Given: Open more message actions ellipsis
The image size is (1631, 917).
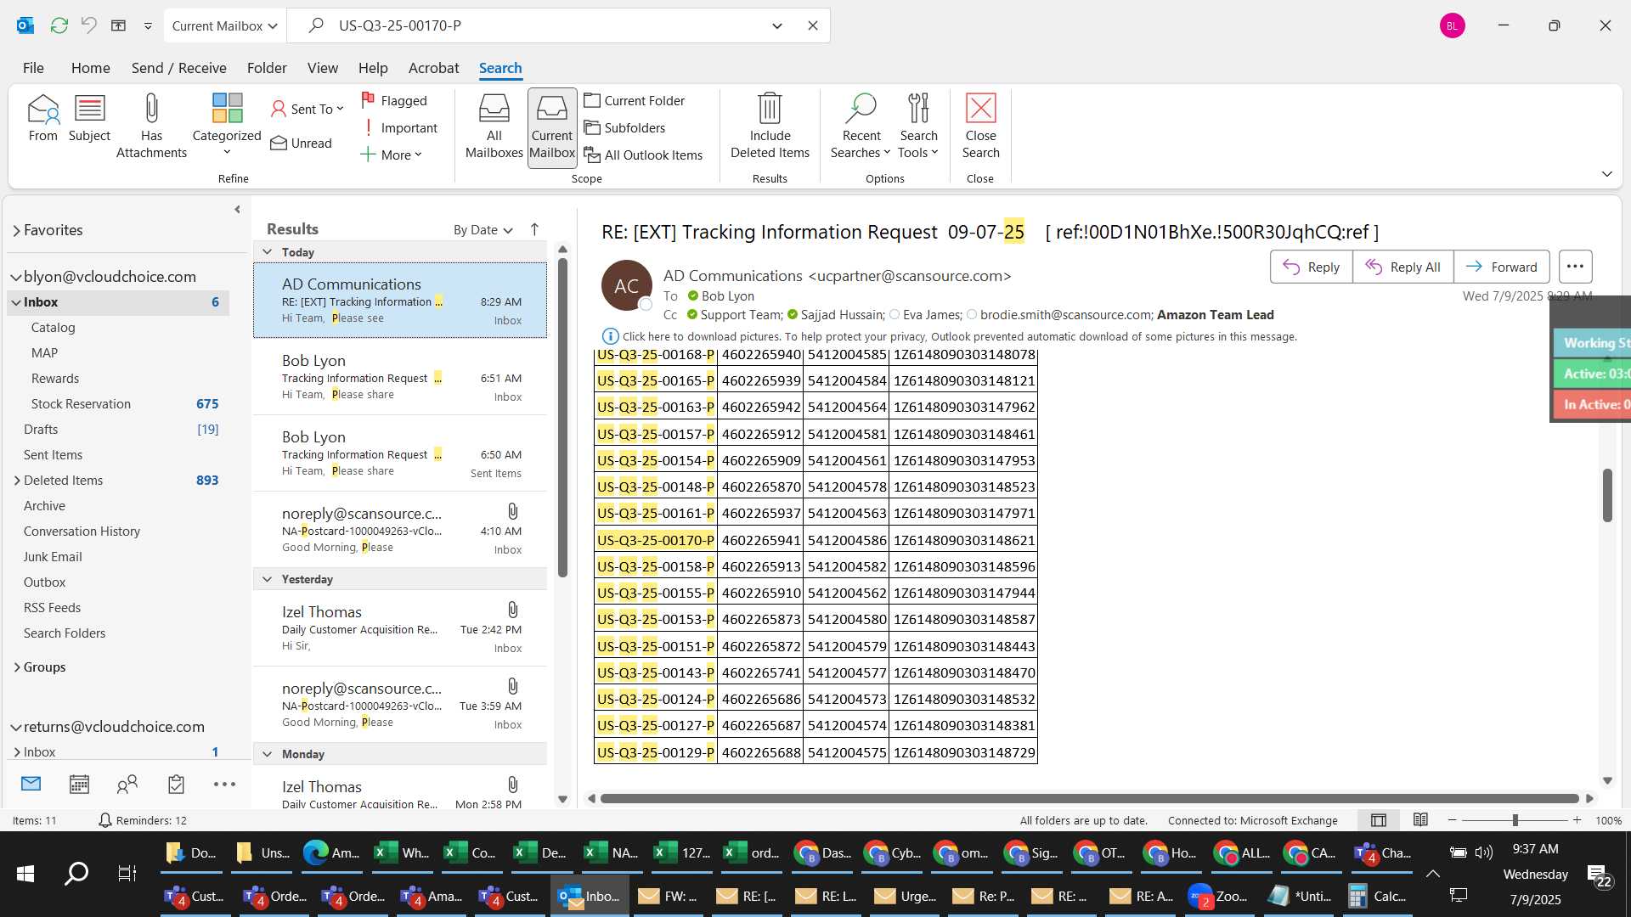Looking at the screenshot, I should 1575,267.
